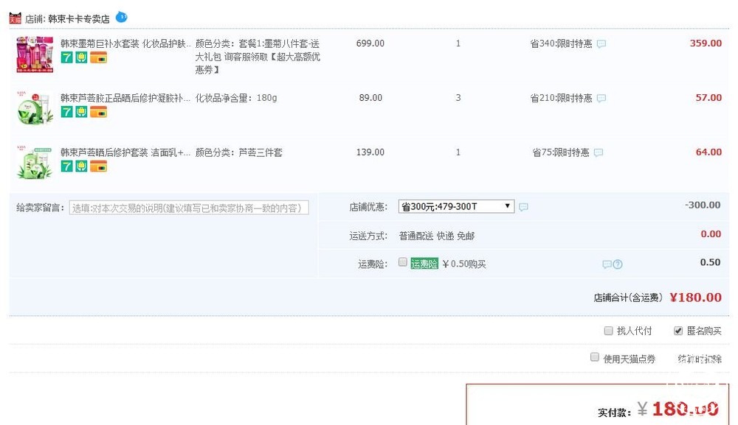This screenshot has width=738, height=425.
Task: Click the 139.00 unit price
Action: 370,152
